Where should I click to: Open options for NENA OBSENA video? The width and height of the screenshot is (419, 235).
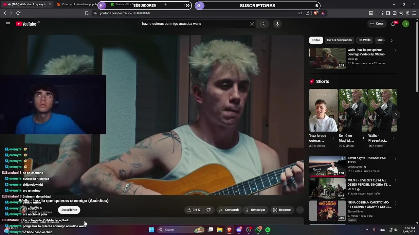point(395,203)
